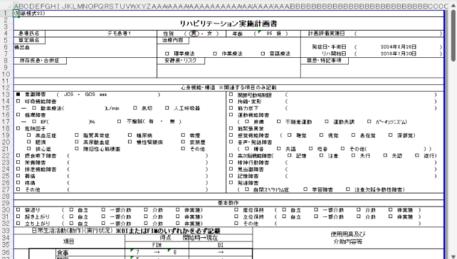
Task: Mark the 不随意運動 checkbox
Action: tap(278, 122)
